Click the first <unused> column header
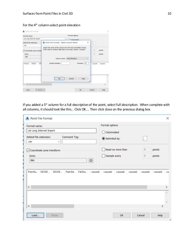Viewport: 194px width, 252px height. pyautogui.click(x=96, y=172)
